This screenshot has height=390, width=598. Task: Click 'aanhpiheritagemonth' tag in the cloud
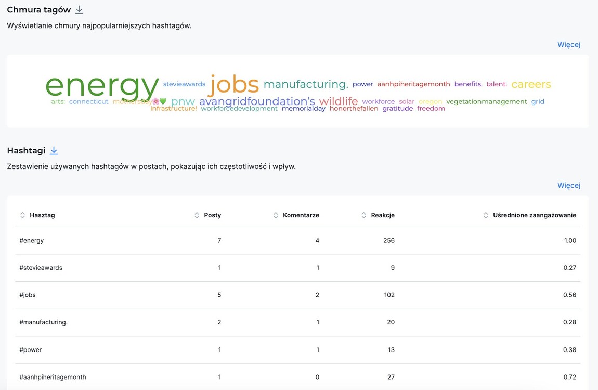click(414, 84)
